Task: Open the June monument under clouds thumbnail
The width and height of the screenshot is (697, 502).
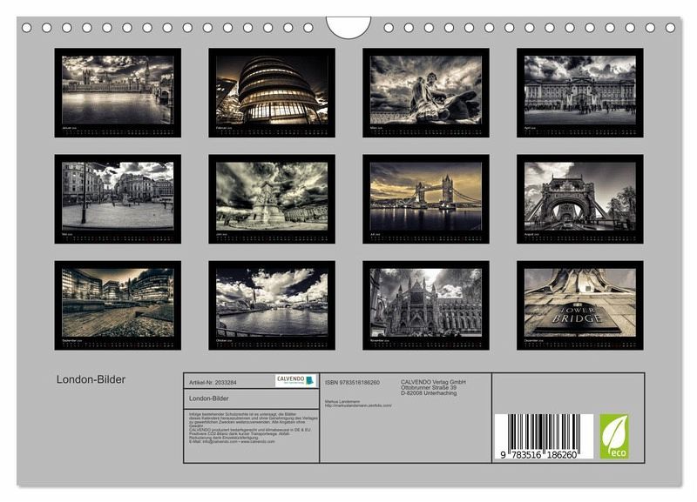Action: pyautogui.click(x=272, y=199)
